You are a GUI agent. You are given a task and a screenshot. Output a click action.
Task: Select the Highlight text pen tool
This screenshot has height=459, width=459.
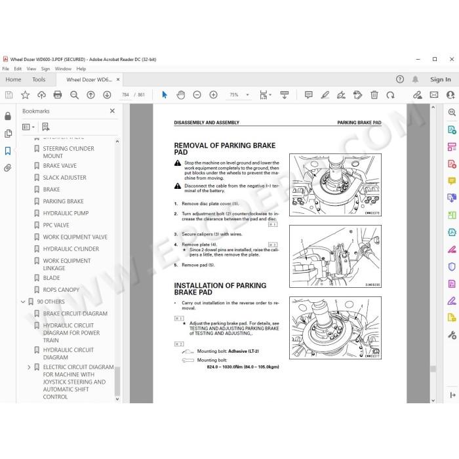[325, 95]
